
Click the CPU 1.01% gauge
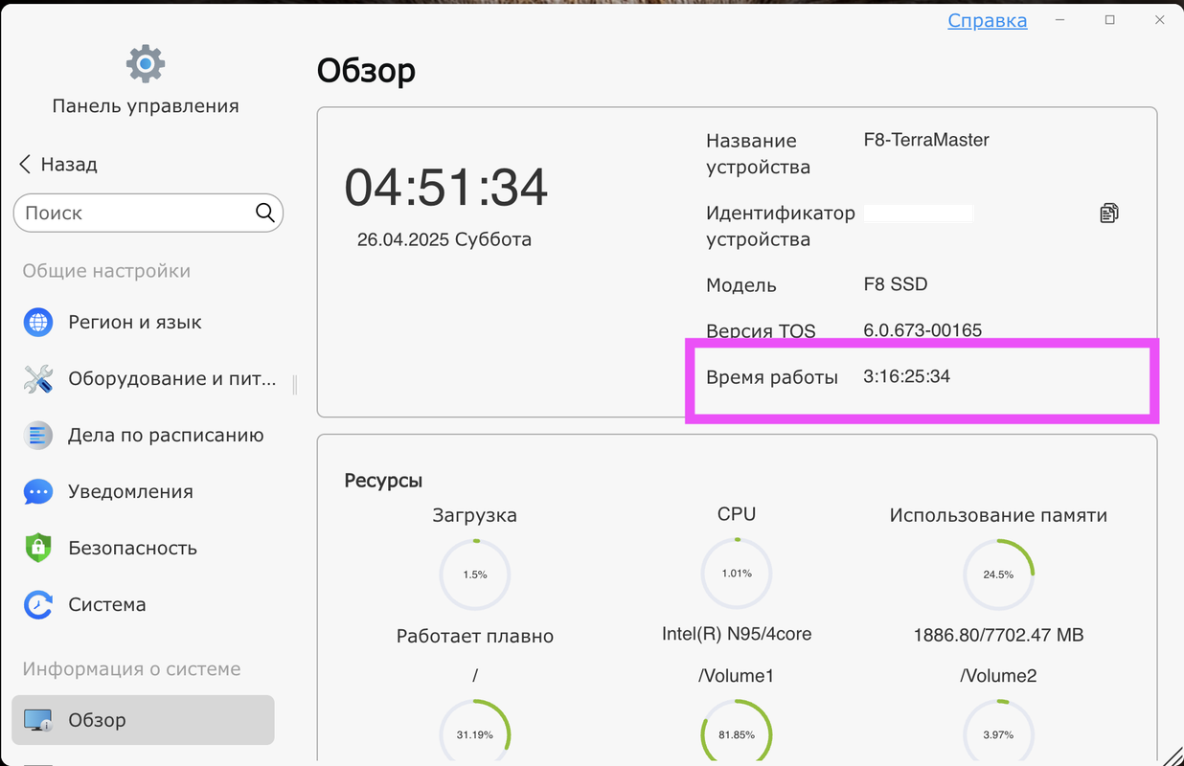737,574
